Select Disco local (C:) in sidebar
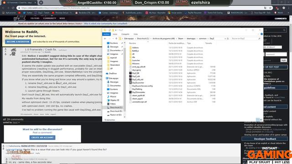 [x=115, y=108]
